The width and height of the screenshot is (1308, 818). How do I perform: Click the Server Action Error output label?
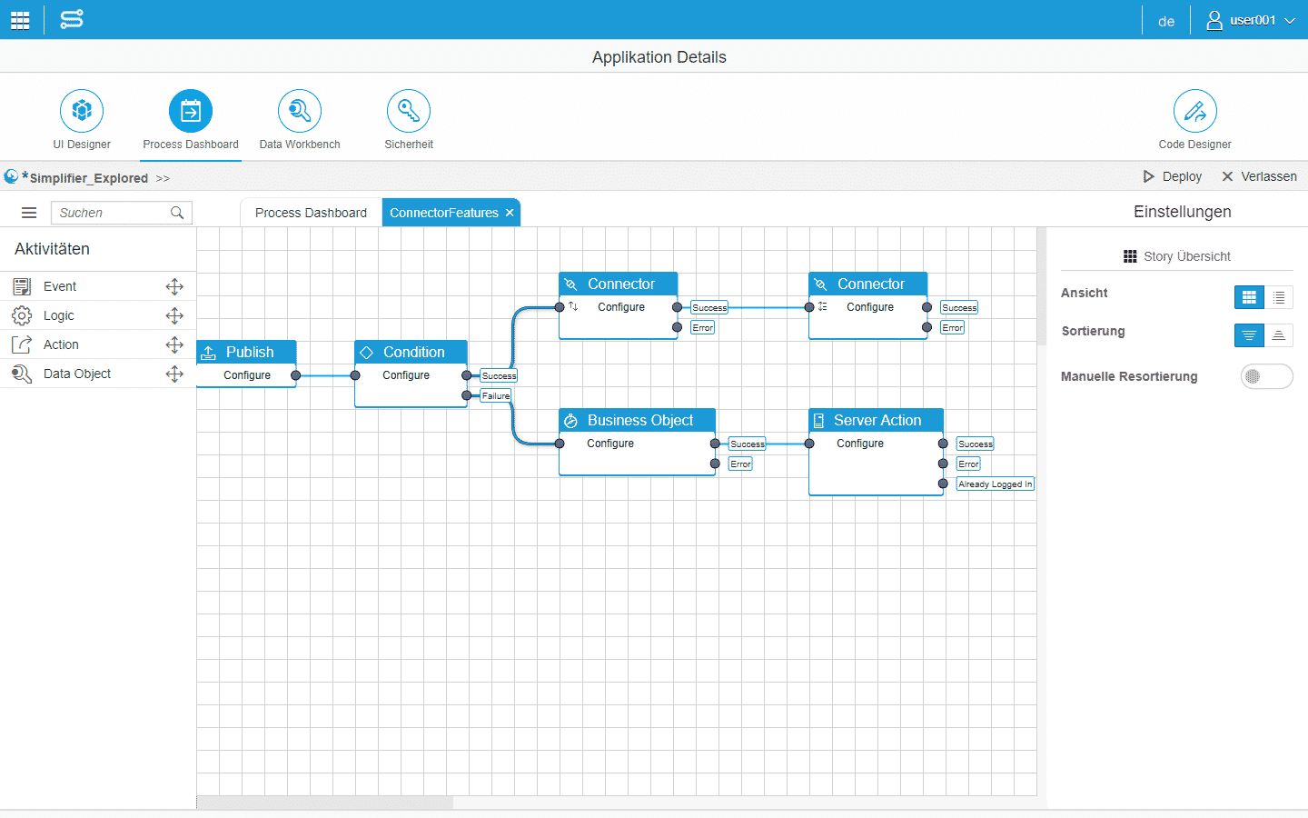[x=968, y=464]
